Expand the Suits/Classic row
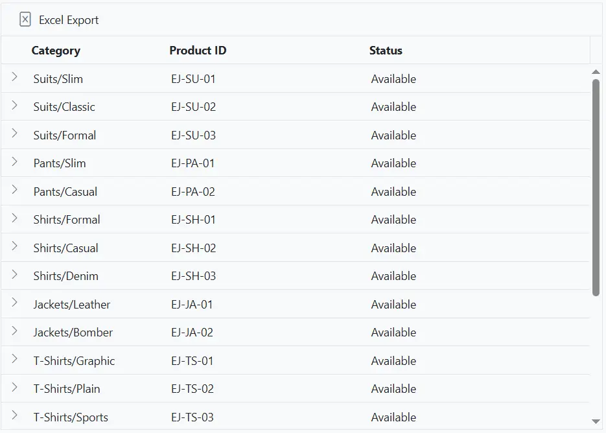606x433 pixels. click(x=14, y=105)
